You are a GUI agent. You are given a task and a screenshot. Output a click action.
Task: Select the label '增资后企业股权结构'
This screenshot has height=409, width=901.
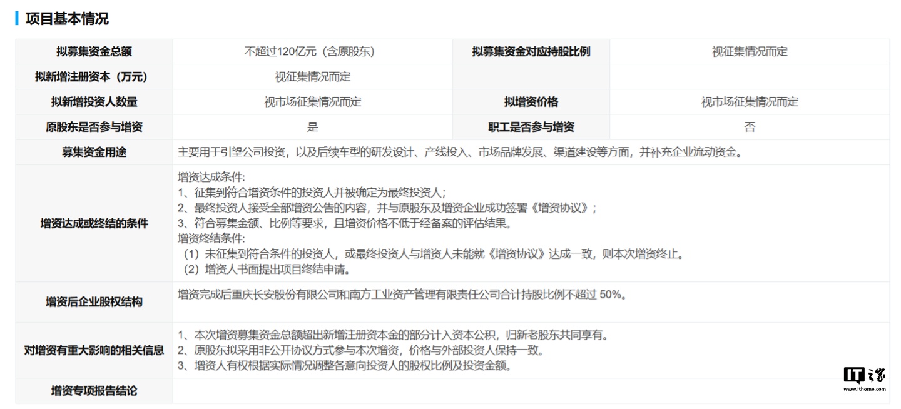[x=94, y=302]
